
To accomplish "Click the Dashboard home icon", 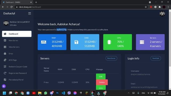I will click(x=5, y=34).
